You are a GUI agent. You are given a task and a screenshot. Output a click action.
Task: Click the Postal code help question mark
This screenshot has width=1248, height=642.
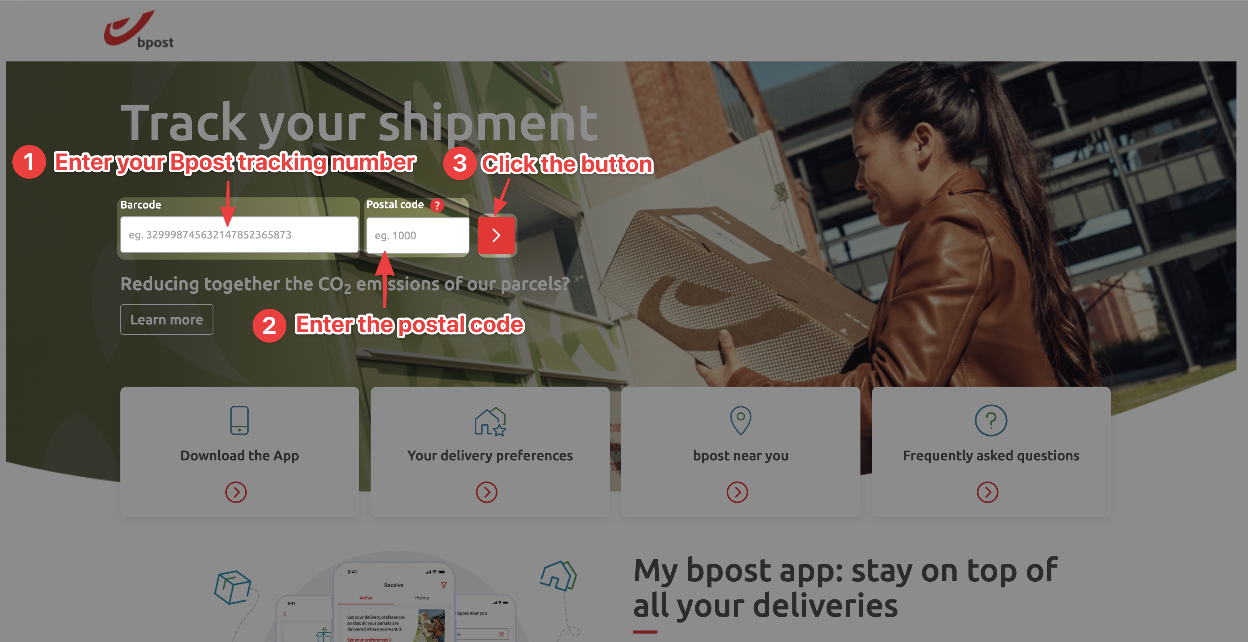coord(437,205)
